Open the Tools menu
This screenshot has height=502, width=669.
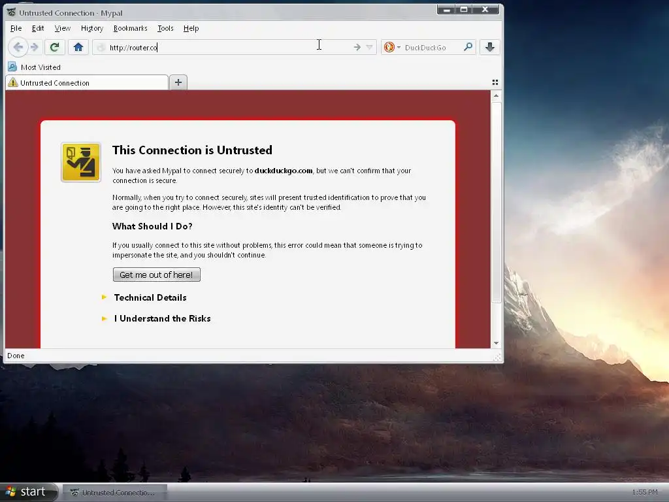click(165, 28)
